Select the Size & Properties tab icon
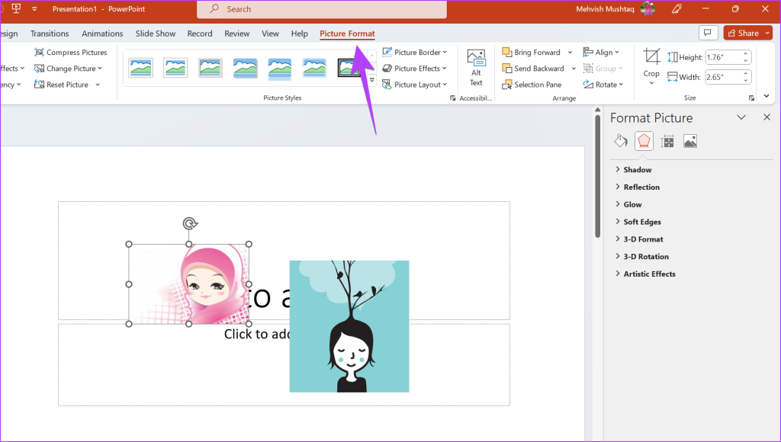The width and height of the screenshot is (781, 442). [x=667, y=141]
